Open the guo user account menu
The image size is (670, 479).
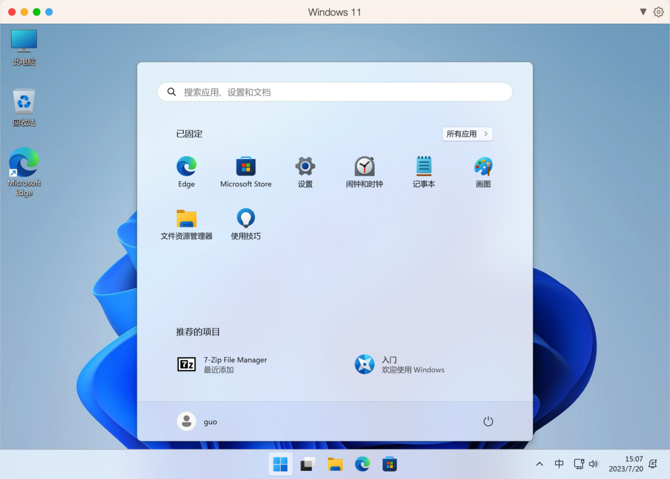(x=197, y=421)
